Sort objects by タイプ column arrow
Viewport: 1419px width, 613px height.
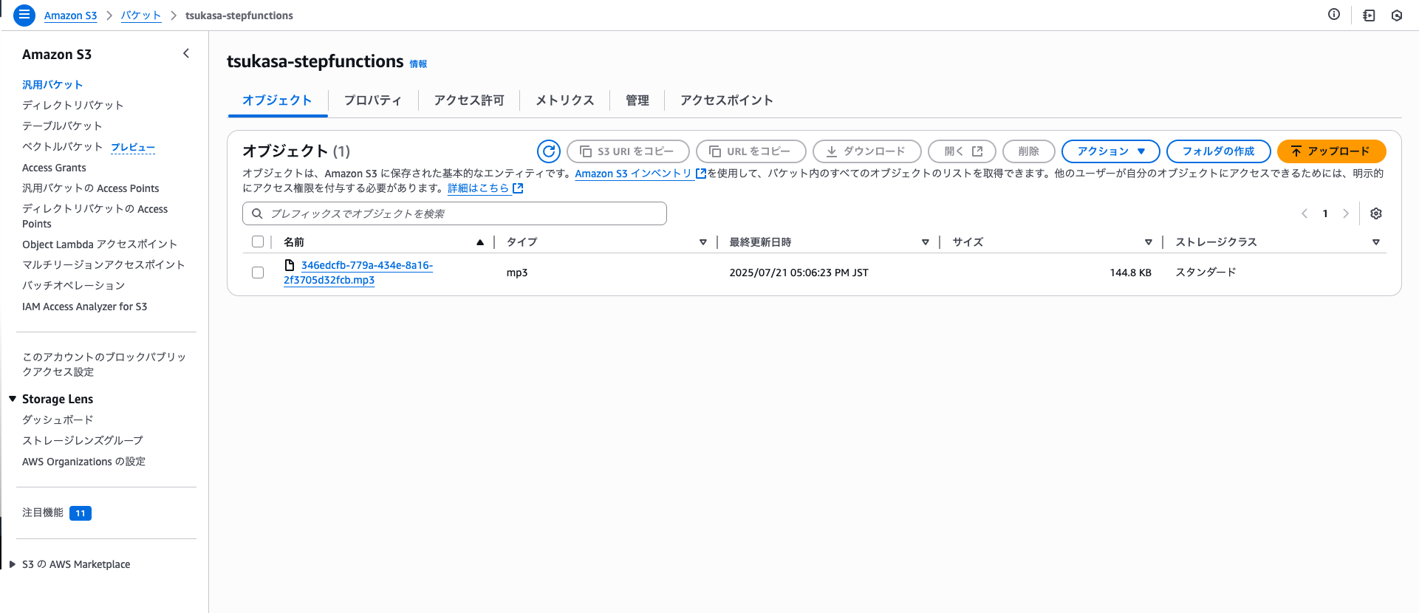[x=703, y=242]
